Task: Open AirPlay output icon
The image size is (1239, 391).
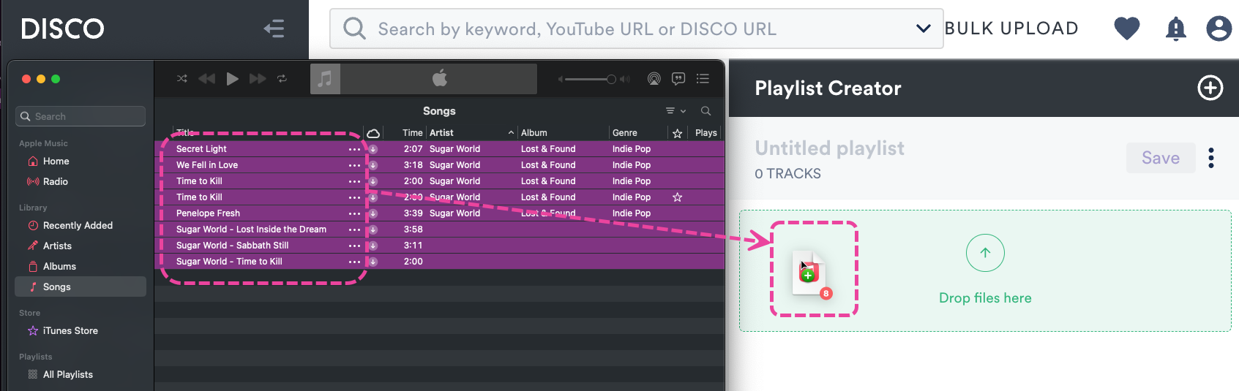Action: (654, 79)
